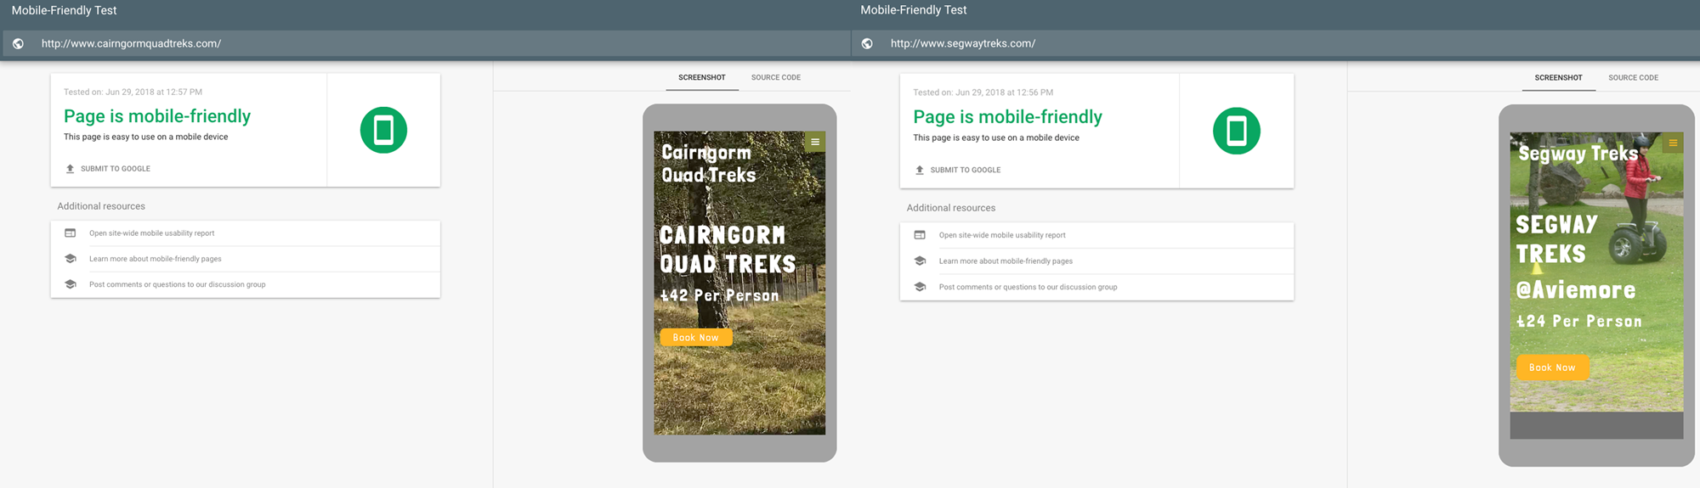
Task: Click upload icon in Cairngorm result card
Action: pyautogui.click(x=70, y=169)
